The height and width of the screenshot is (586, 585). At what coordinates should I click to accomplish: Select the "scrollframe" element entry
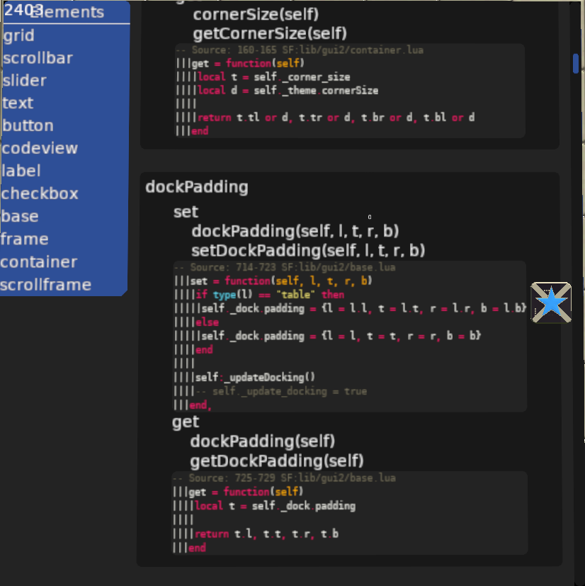44,284
